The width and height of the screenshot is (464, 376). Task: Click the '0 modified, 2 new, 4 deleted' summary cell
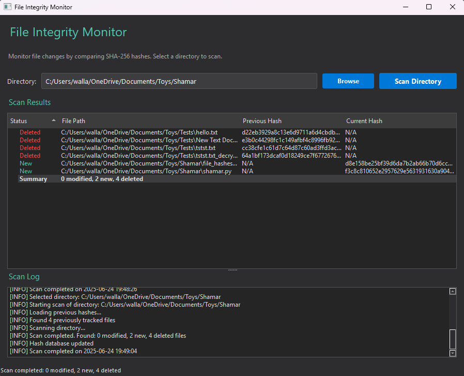point(102,178)
